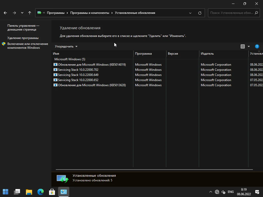This screenshot has height=197, width=263.
Task: Open the recent locations dropdown chevron
Action: pyautogui.click(x=22, y=13)
